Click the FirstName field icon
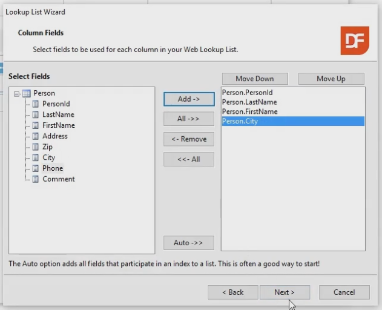This screenshot has width=382, height=310. 35,125
